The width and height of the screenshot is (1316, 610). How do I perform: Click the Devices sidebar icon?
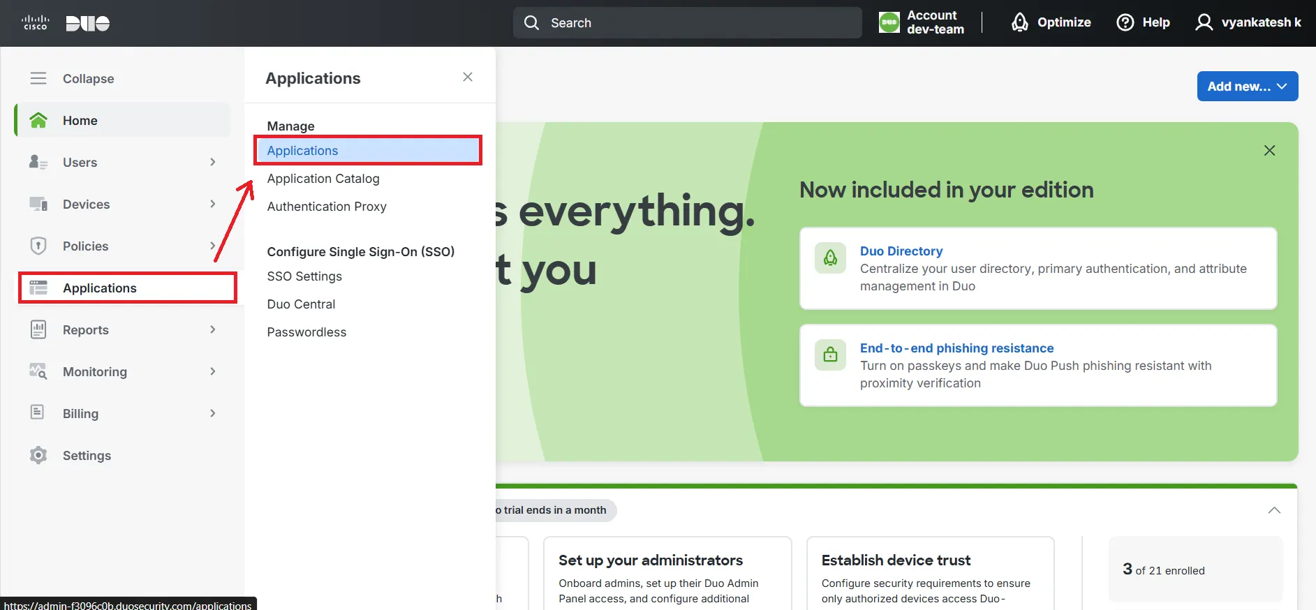[x=38, y=204]
